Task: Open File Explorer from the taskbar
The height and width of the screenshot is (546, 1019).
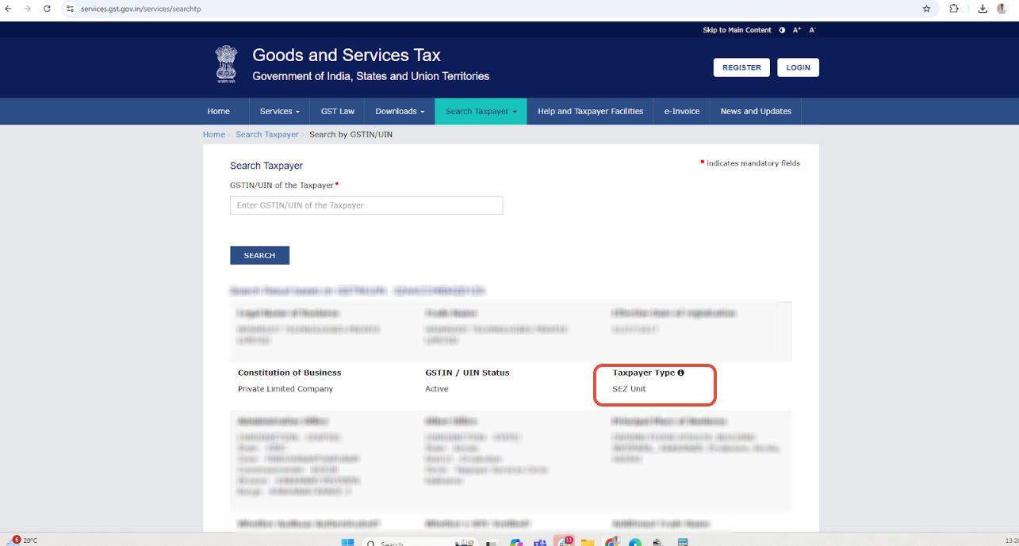Action: click(x=588, y=542)
